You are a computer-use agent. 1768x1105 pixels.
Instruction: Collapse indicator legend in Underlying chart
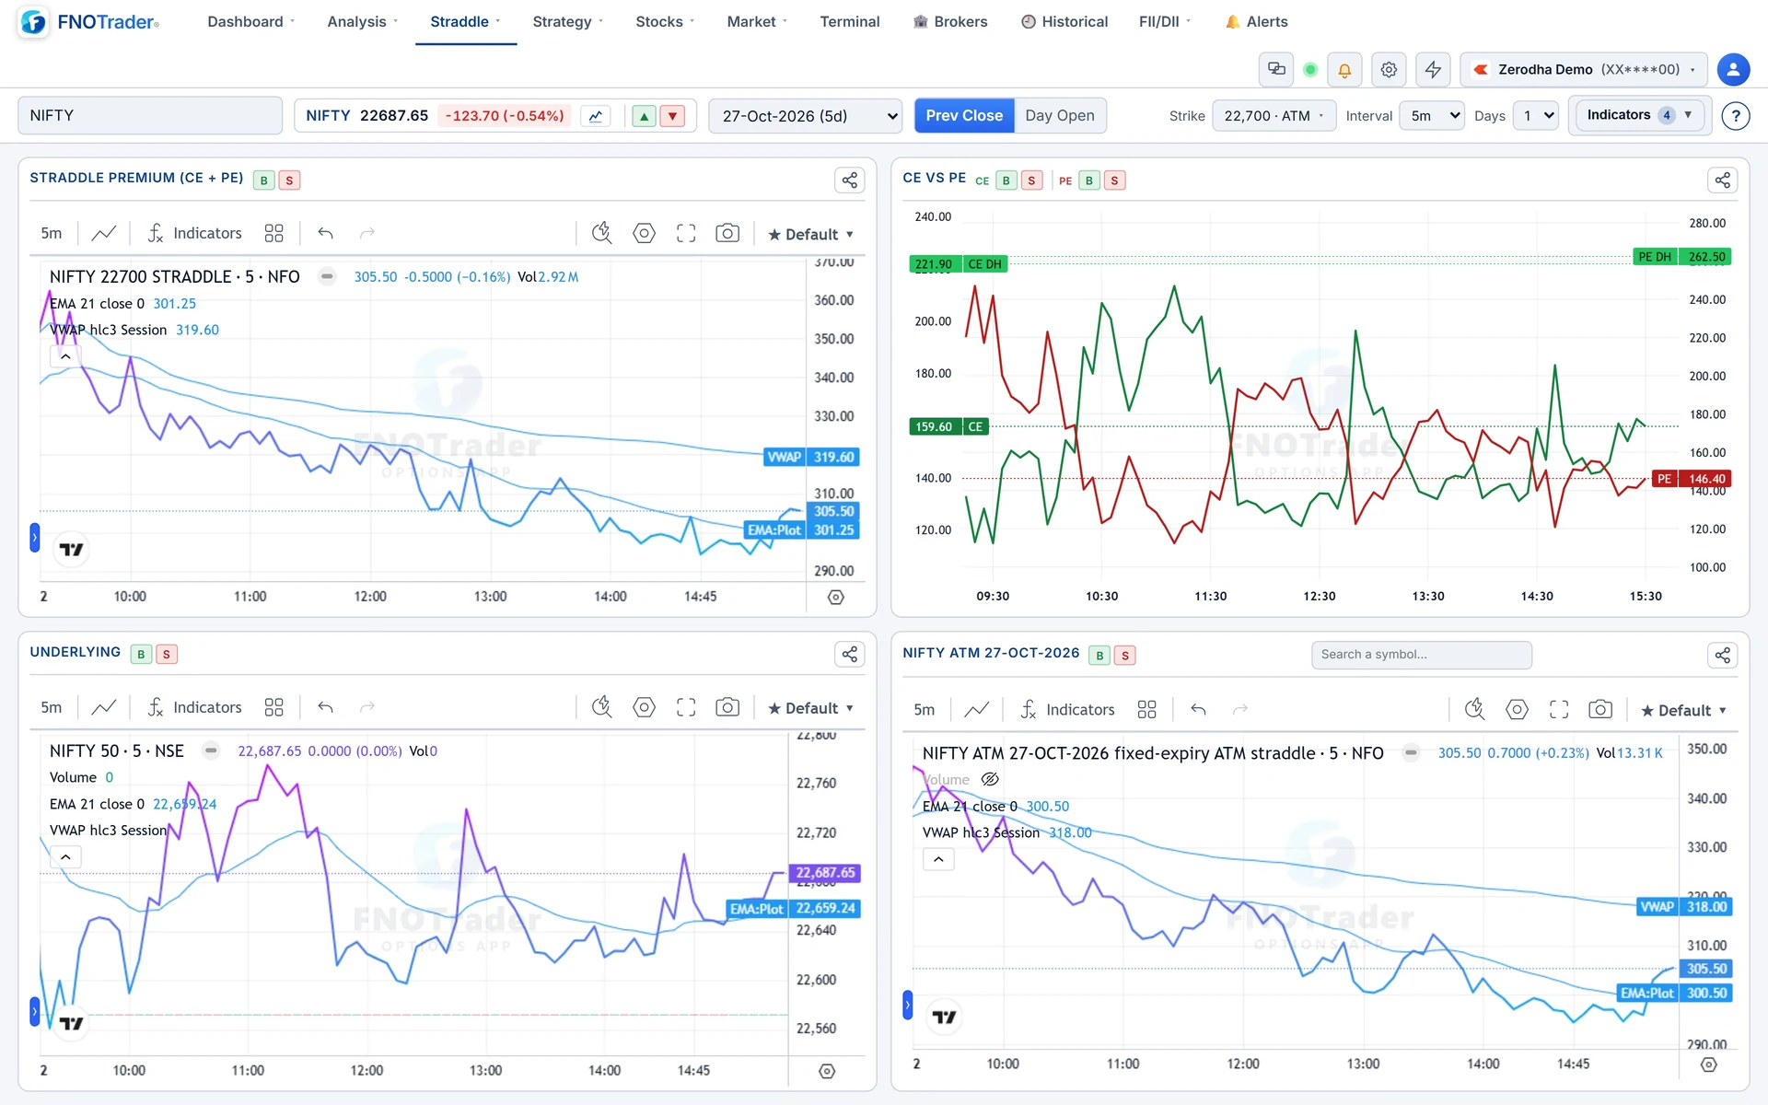tap(65, 857)
